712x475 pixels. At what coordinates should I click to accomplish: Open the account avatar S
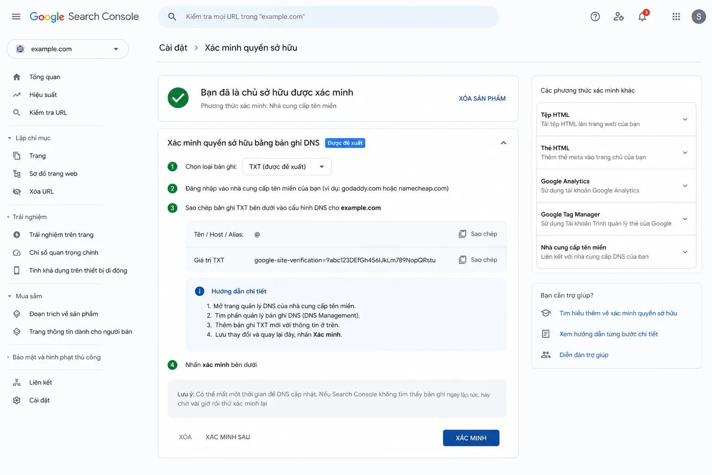tap(699, 17)
